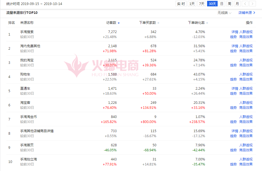The image size is (262, 171).
Task: Switch to the 周 period tab
Action: coord(229,4)
